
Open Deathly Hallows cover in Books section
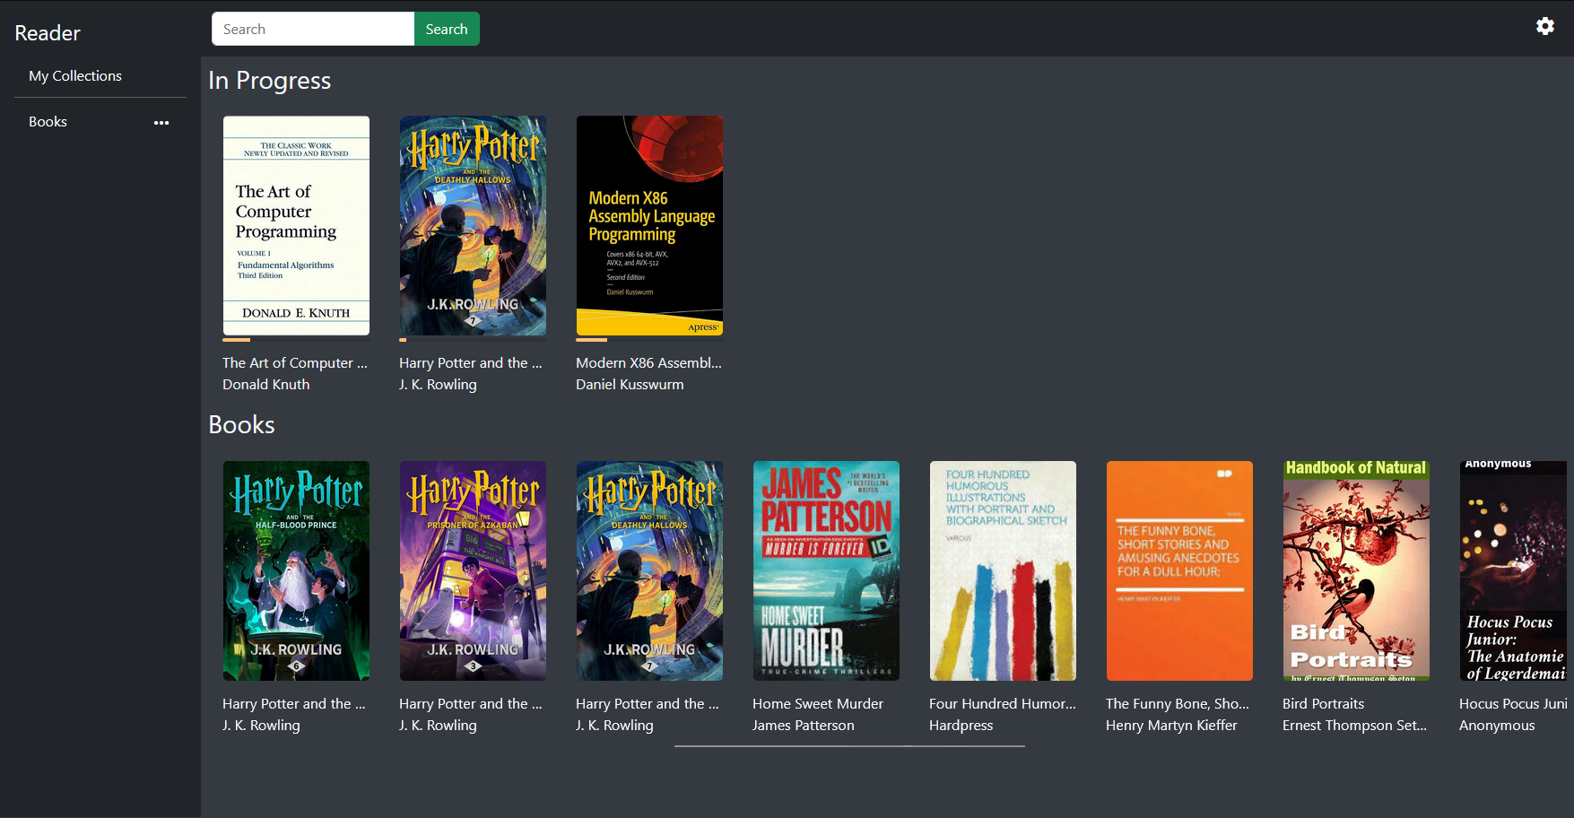click(649, 570)
